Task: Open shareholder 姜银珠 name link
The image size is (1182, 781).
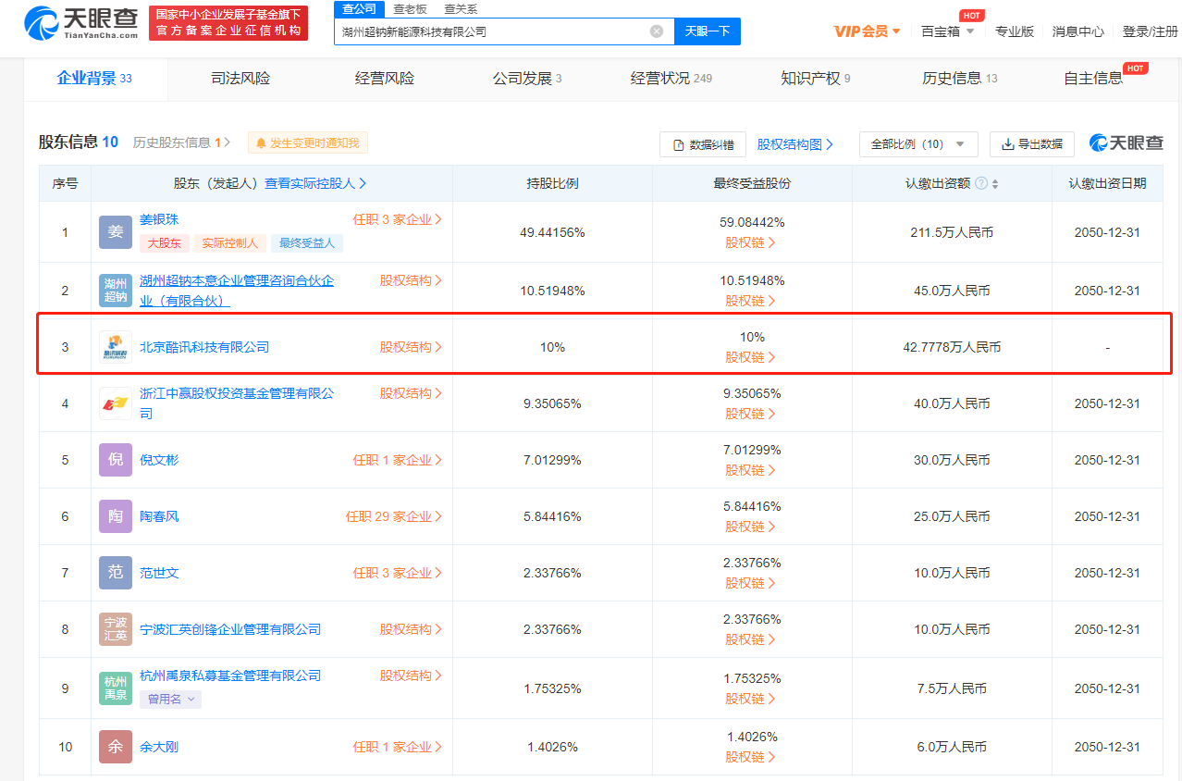Action: [159, 219]
